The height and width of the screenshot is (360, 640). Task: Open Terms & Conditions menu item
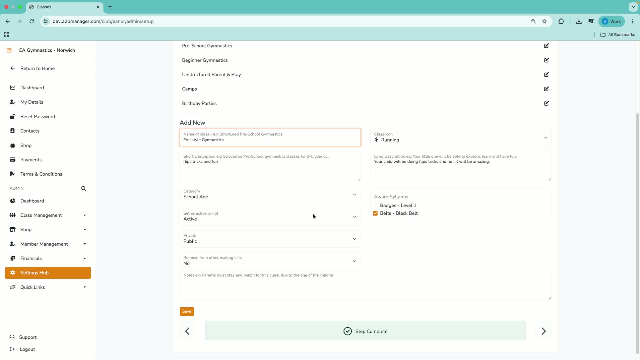click(41, 174)
